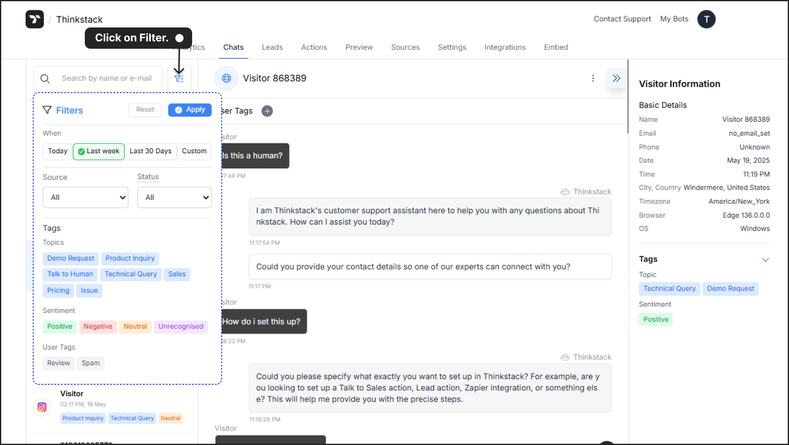Screen dimensions: 789x445
Task: Filter by Neutral sentiment
Action: tap(135, 327)
